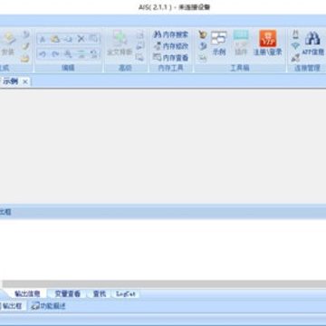Click the orange VIP 注册\登录 button
This screenshot has height=326, width=326.
coord(268,43)
